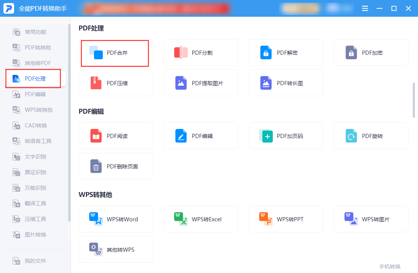Viewport: 418px width, 273px height.
Task: Open the WPS转PPT converter
Action: (x=286, y=219)
